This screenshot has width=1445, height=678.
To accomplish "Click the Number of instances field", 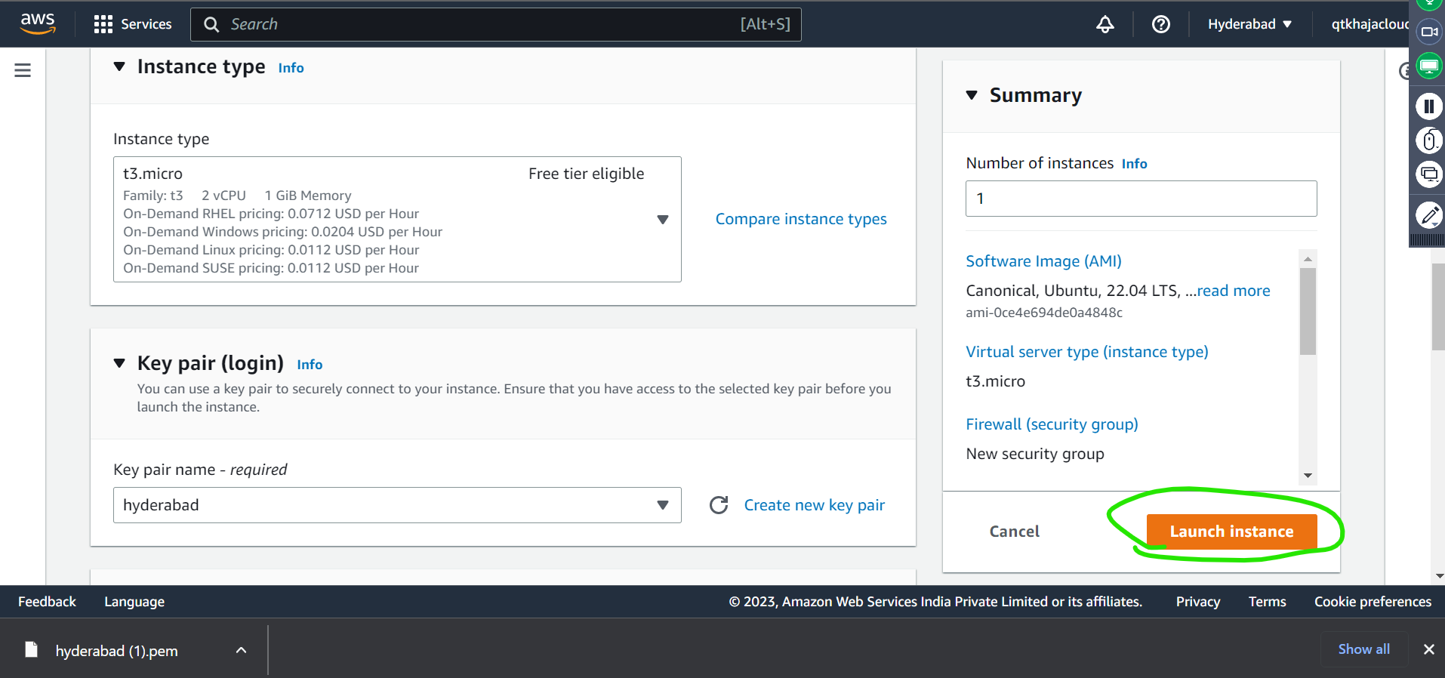I will [x=1141, y=199].
